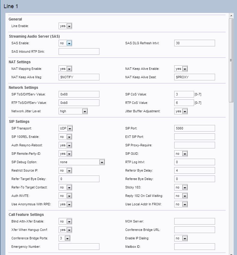Click the SIP ToS/DiffServ Value field

point(79,95)
